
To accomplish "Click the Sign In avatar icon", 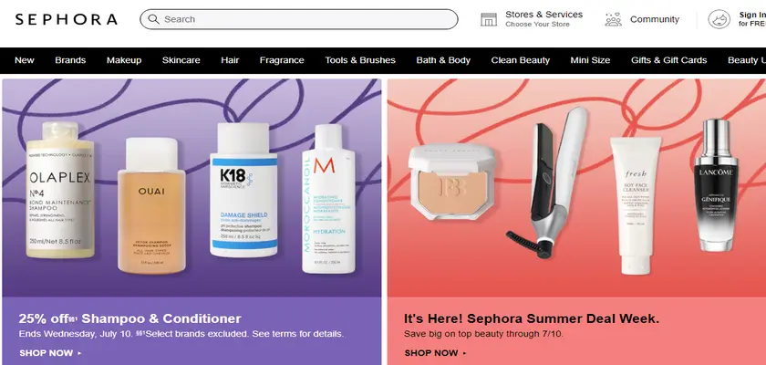I will [x=719, y=19].
